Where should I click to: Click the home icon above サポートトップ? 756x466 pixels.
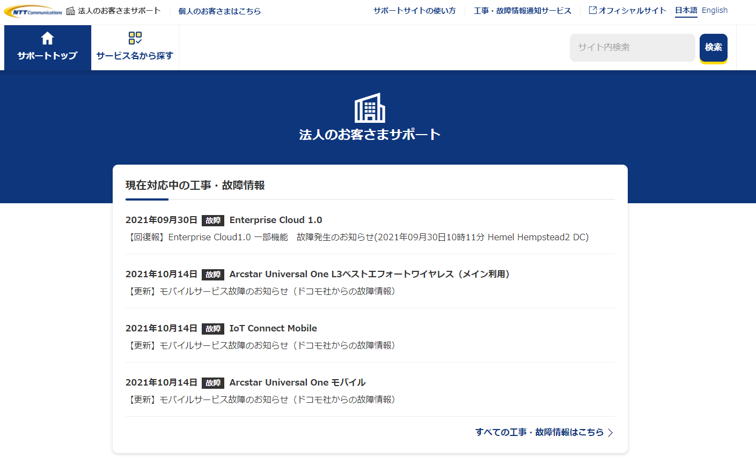point(47,38)
